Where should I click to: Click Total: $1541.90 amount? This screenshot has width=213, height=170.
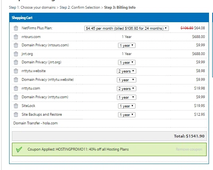coord(189,136)
